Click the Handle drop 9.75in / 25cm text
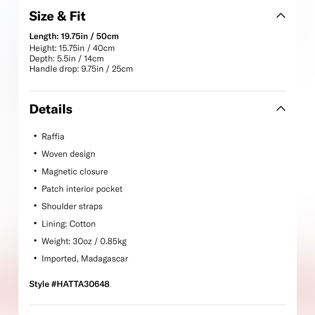The image size is (315, 315). 81,69
